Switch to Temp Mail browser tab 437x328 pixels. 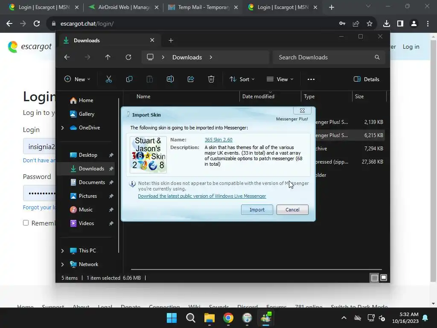pyautogui.click(x=203, y=7)
